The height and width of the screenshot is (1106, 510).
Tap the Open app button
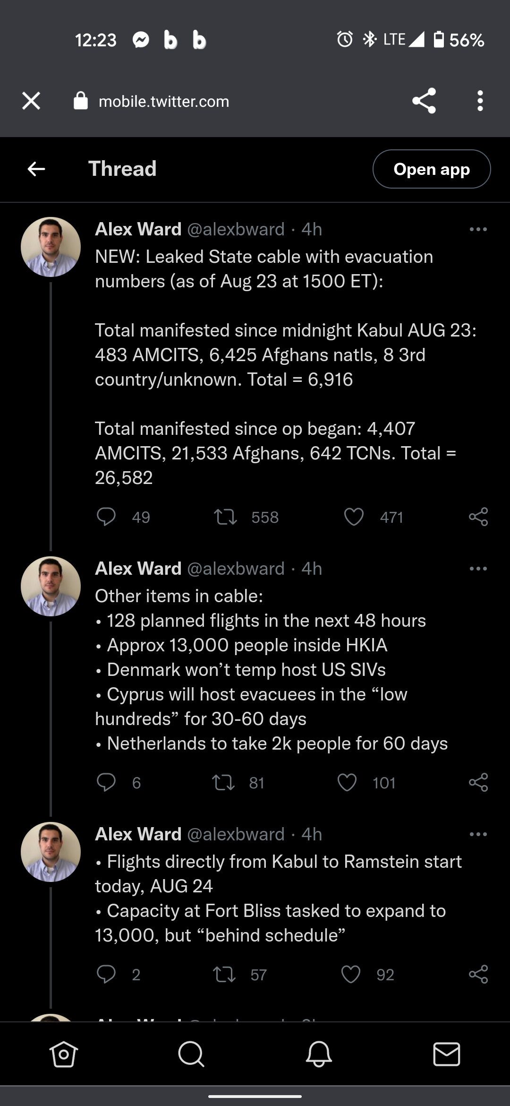[x=432, y=169]
